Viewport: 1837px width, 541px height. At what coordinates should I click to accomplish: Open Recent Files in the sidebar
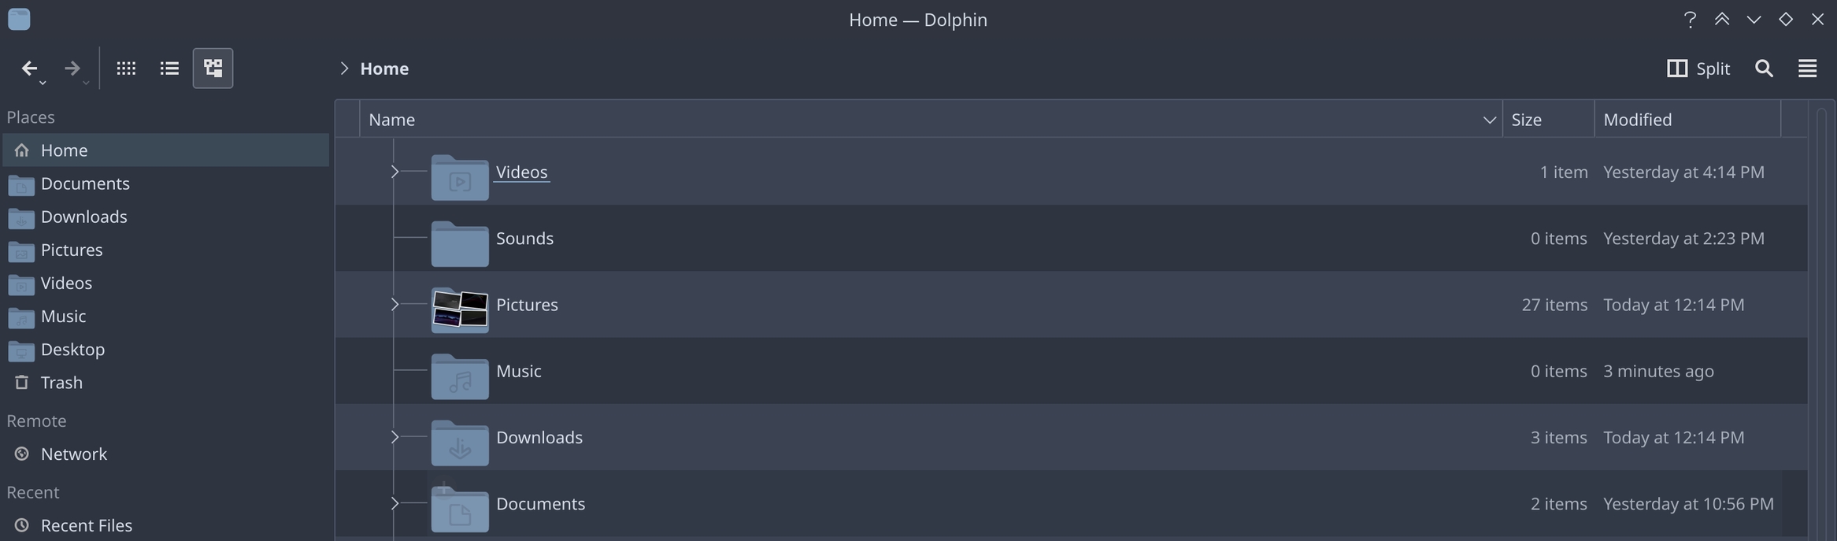(86, 525)
